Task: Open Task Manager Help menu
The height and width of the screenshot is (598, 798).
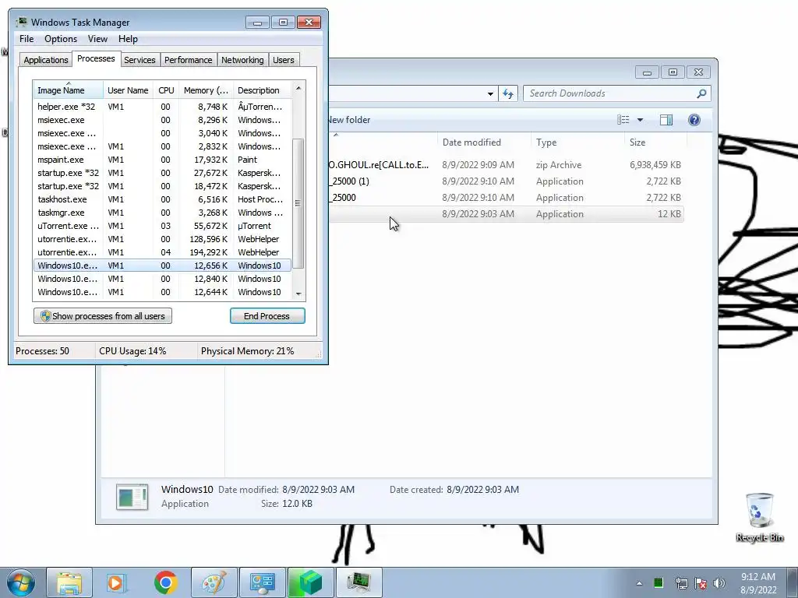Action: (x=128, y=39)
